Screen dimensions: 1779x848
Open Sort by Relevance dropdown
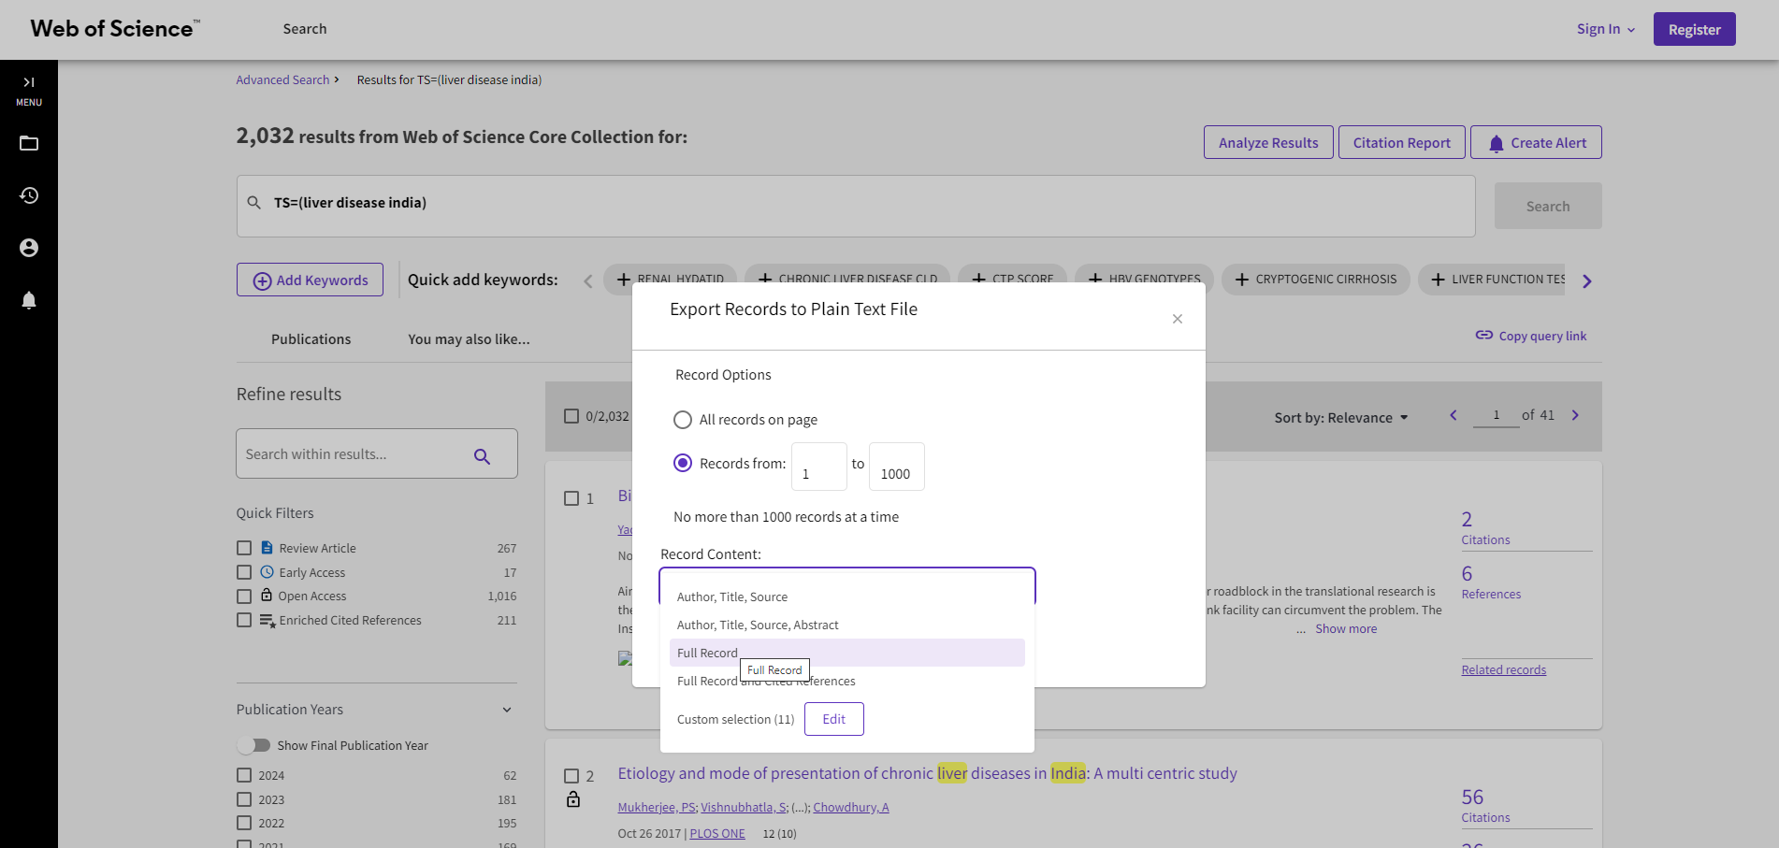pyautogui.click(x=1339, y=418)
